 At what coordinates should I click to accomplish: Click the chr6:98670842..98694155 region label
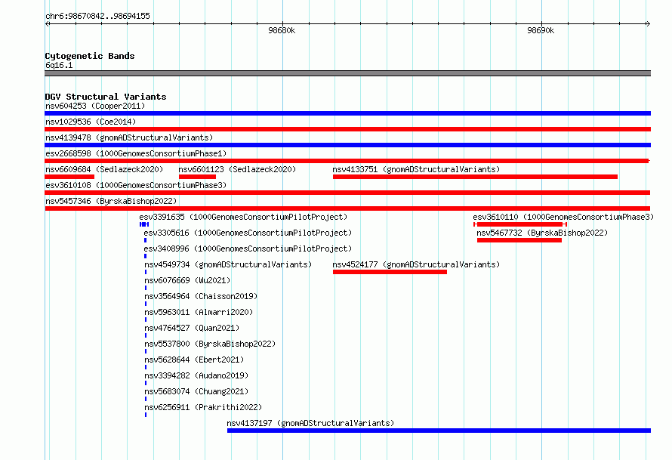97,16
